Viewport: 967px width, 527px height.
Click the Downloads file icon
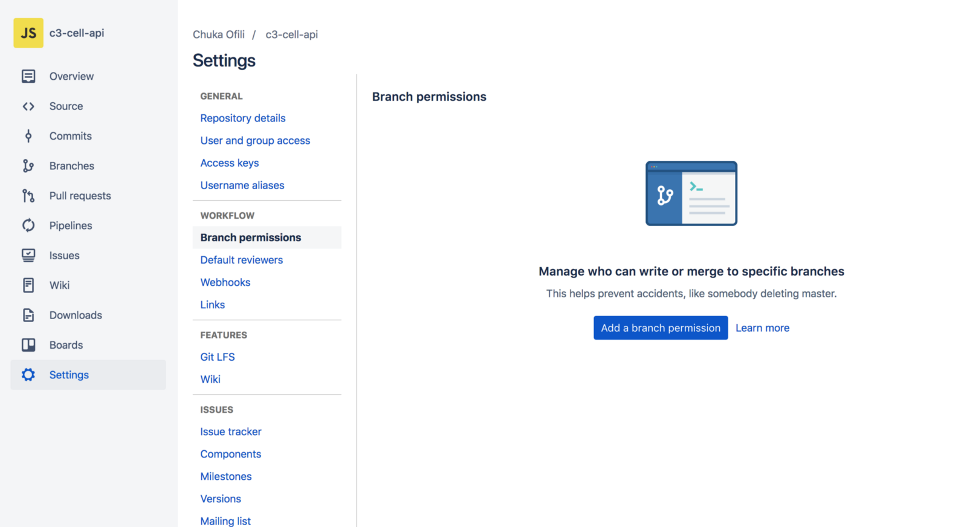pos(28,315)
